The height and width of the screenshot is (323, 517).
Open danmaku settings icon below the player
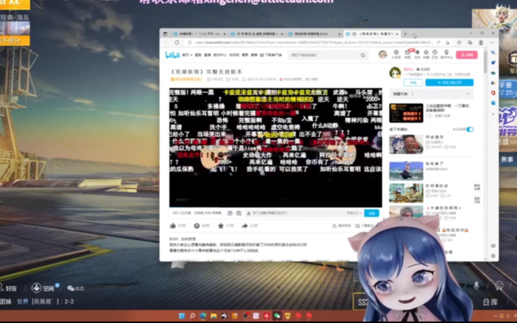[x=238, y=213]
